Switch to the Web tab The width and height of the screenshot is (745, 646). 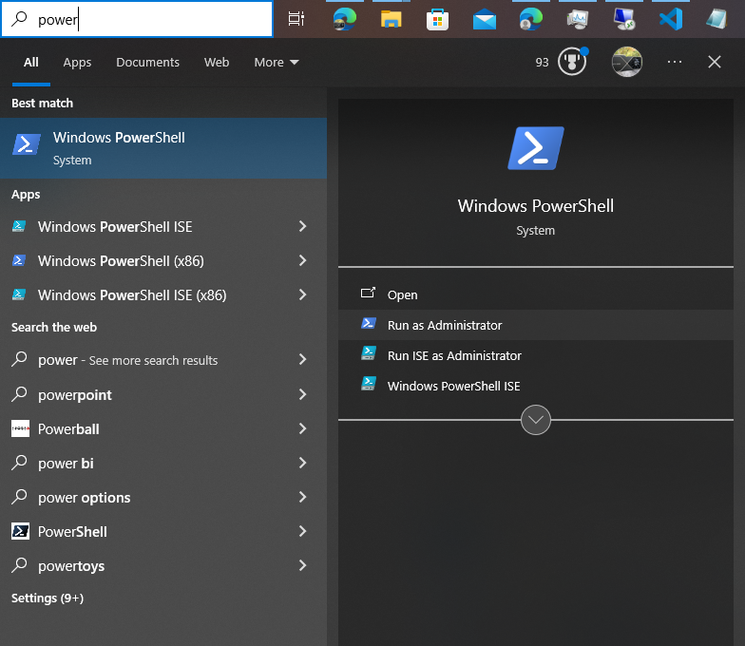217,63
